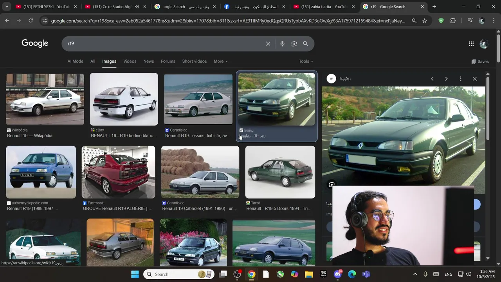Open preview panel three-dot options
Screen dimensions: 501x282
(461, 79)
